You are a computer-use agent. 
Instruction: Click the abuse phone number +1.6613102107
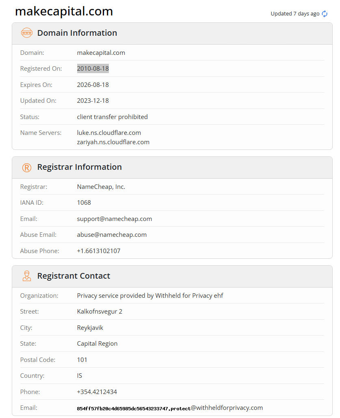[x=99, y=251]
